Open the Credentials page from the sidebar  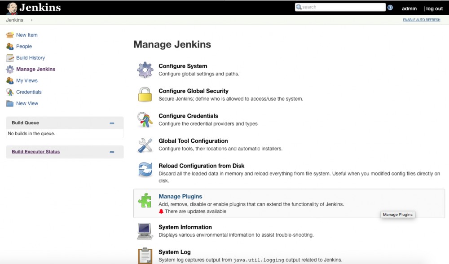point(28,92)
